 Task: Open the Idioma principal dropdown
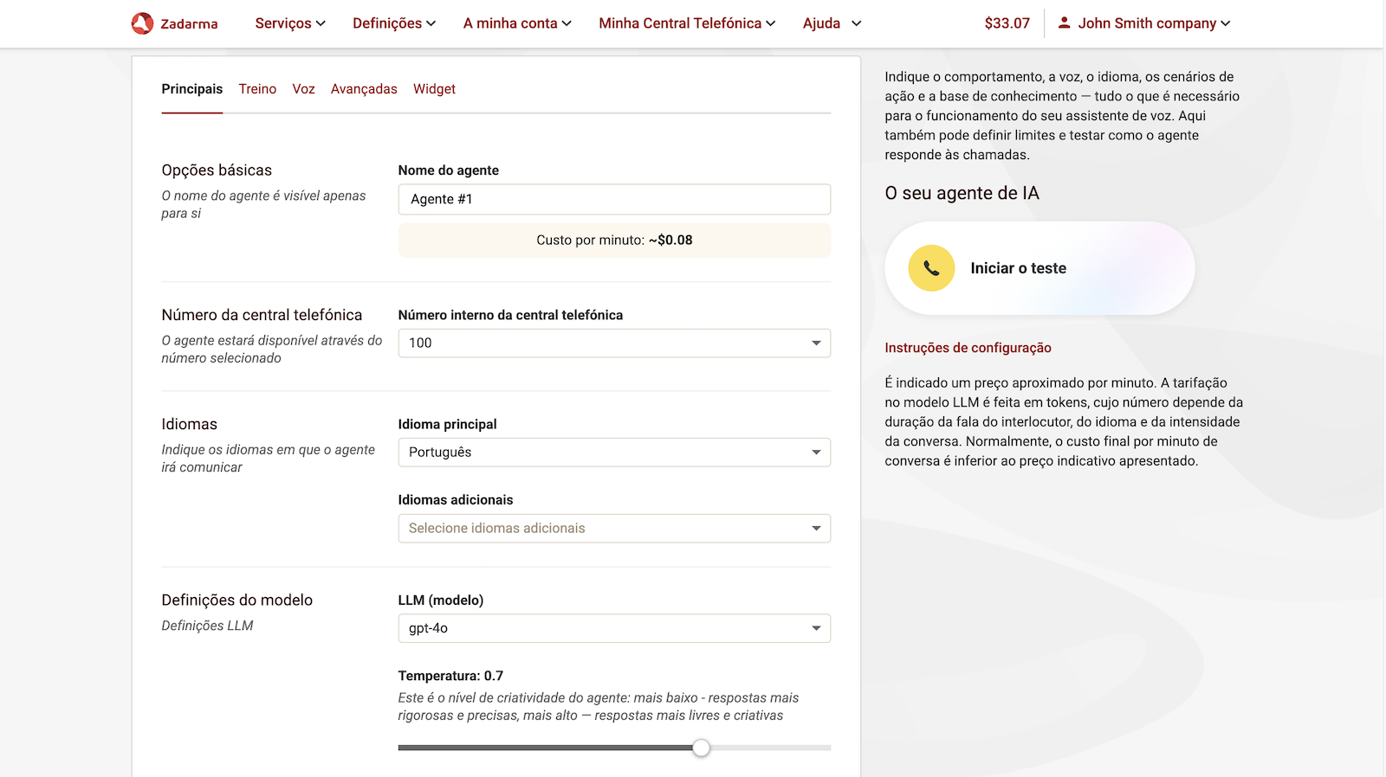click(x=614, y=453)
